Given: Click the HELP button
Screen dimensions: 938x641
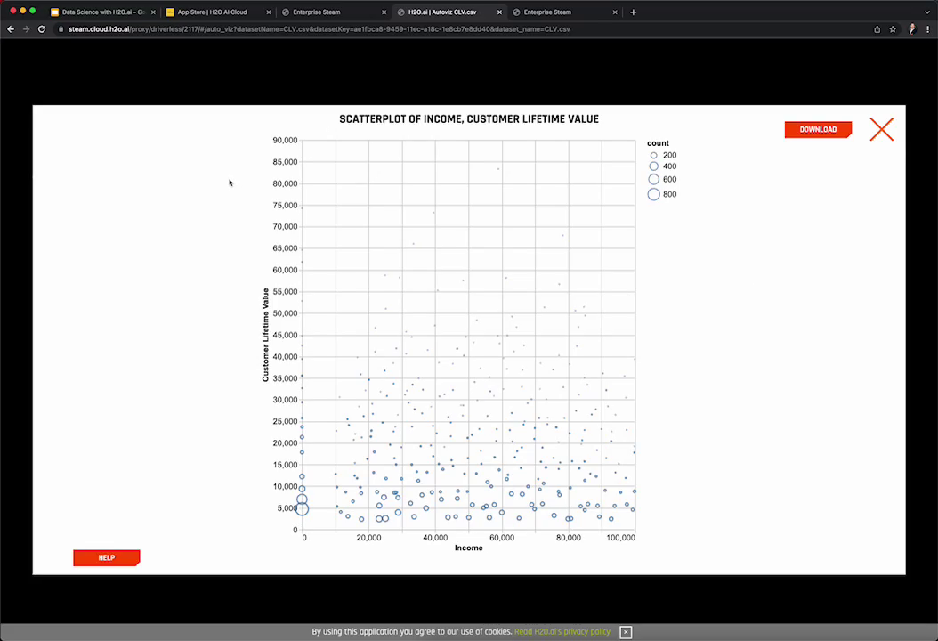Looking at the screenshot, I should tap(106, 557).
